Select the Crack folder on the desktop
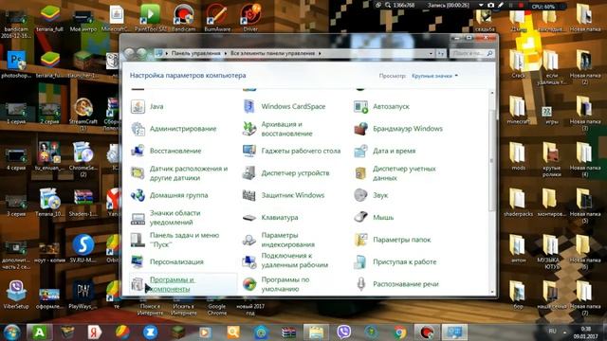607x341 pixels. click(519, 64)
